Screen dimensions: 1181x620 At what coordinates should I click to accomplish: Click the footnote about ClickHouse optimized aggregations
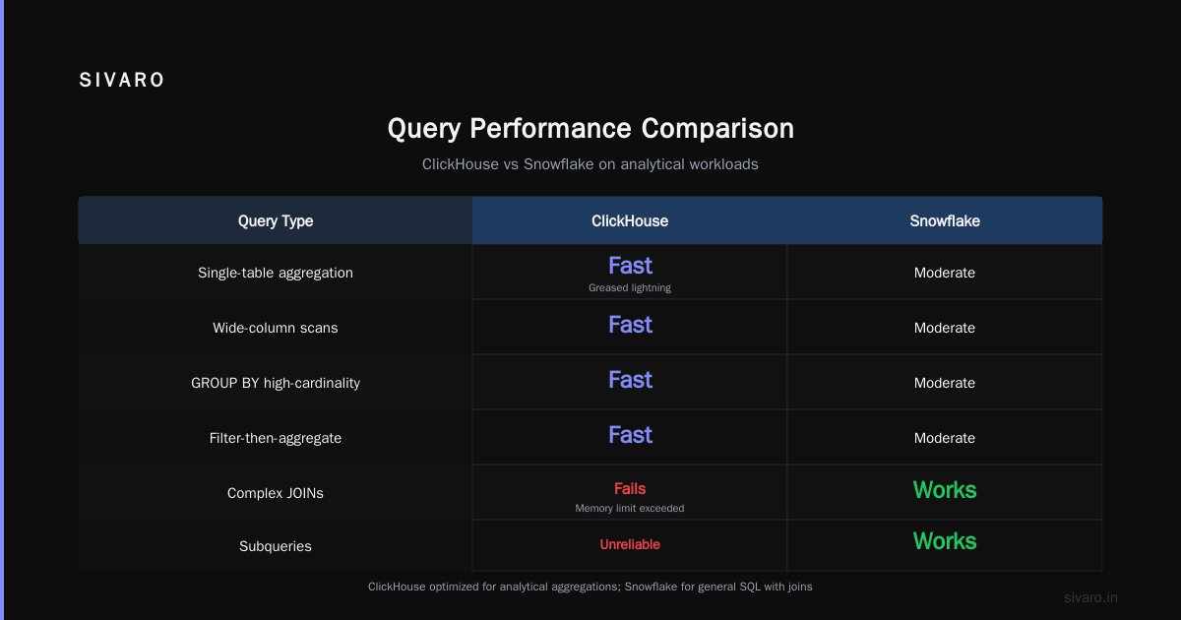590,587
